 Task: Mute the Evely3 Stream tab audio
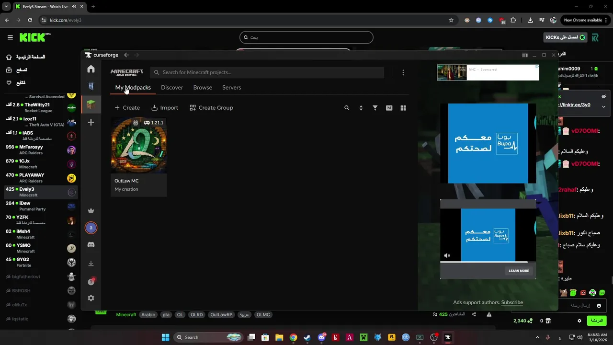74,7
